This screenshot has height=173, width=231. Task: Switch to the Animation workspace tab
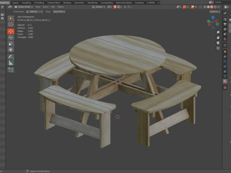tap(79, 3)
